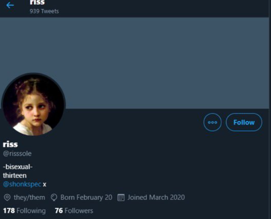The image size is (271, 219).
Task: Click the back arrow icon
Action: [10, 5]
